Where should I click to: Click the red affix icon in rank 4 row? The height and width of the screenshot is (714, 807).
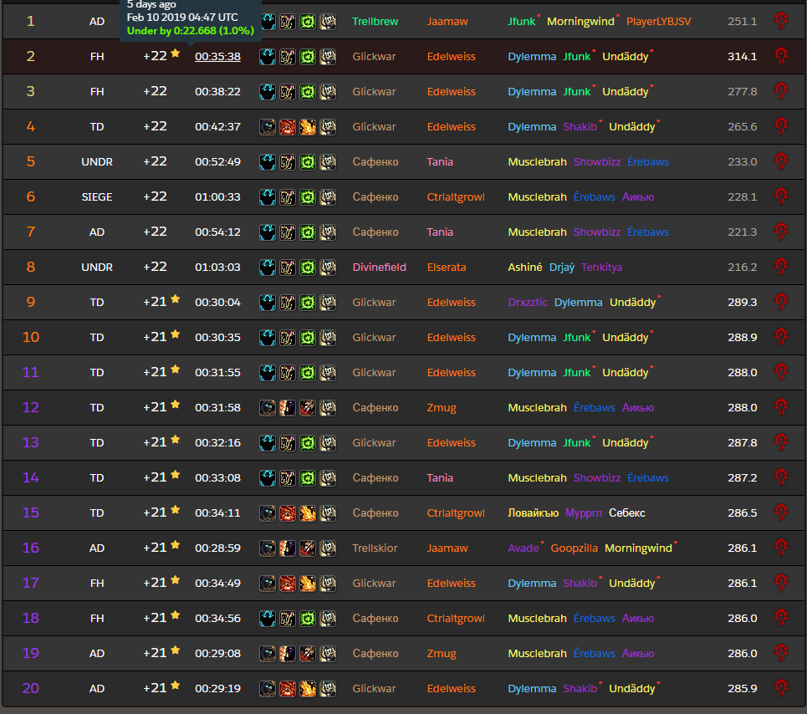[x=288, y=126]
